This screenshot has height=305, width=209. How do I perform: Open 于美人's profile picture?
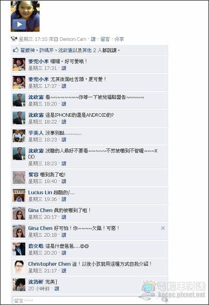pyautogui.click(x=19, y=136)
